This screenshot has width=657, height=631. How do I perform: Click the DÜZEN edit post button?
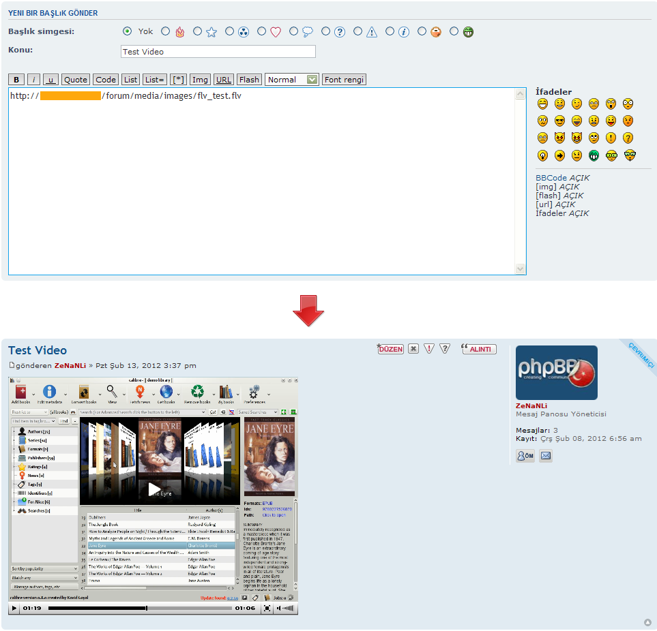[390, 349]
